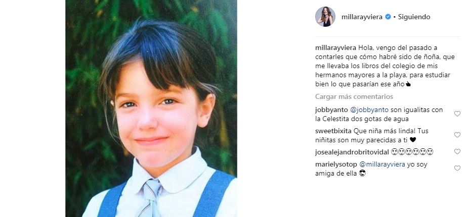Open josealejandrobritovidal's profile
This screenshot has height=217, width=469.
352,152
